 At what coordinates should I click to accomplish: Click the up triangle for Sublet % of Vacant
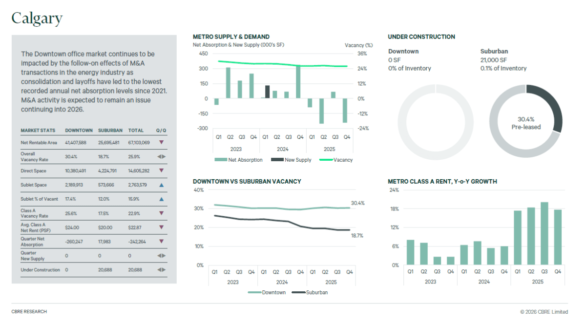point(162,199)
